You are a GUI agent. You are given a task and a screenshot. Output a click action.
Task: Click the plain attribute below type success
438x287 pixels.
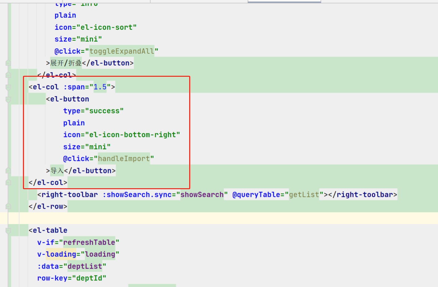[74, 123]
